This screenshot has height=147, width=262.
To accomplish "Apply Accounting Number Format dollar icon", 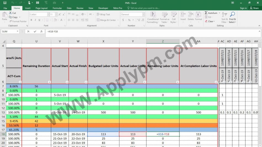I will point(123,20).
